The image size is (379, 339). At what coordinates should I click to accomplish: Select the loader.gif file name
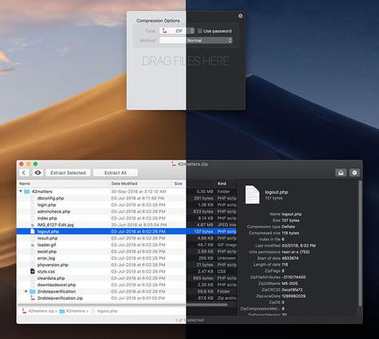(x=46, y=245)
